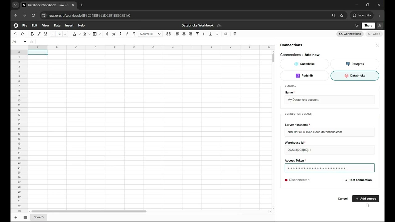
Task: Select the Snowflake connection type
Action: click(x=305, y=64)
